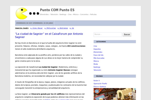
Task: Click the CATEGORÍAS heading
Action: [101, 42]
